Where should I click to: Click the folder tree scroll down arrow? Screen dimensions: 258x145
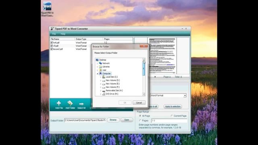pyautogui.click(x=144, y=94)
